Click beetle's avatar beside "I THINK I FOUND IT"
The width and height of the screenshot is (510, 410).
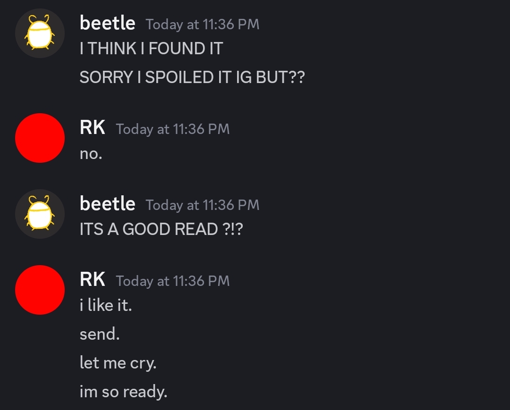coord(40,33)
